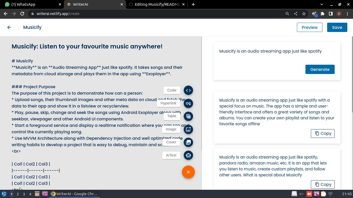Screen dimensions: 353x198
Task: Open the Extensions puzzle icon
Action: tap(323, 14)
